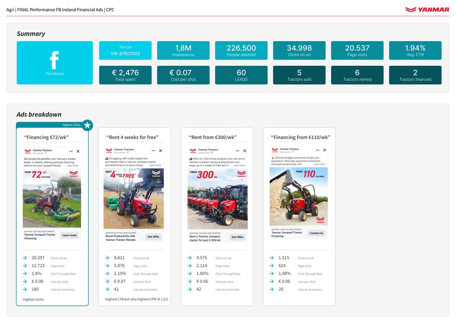Click the 20.537 Page visits tile
Viewport: 457px width, 325px height.
tap(357, 50)
